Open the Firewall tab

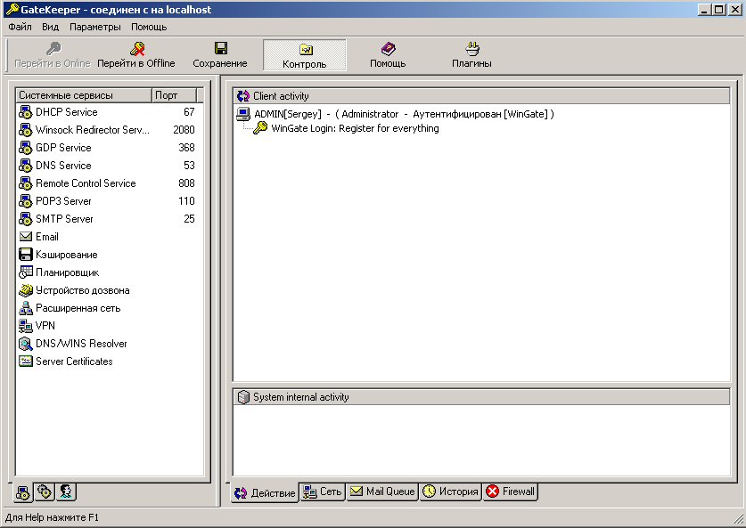(x=511, y=491)
